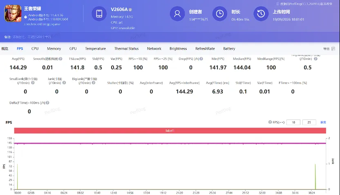Click the Min(FPS) value 141.97
The width and height of the screenshot is (340, 195).
coord(218,68)
